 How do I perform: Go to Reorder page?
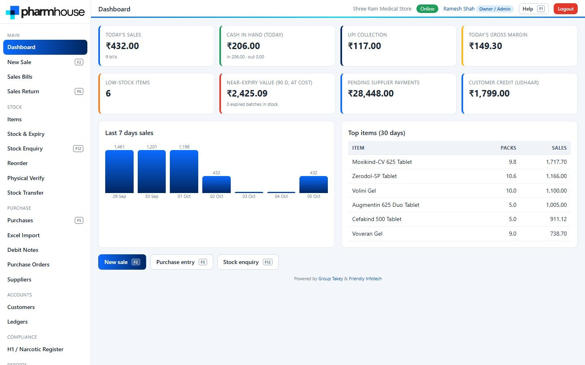click(45, 163)
